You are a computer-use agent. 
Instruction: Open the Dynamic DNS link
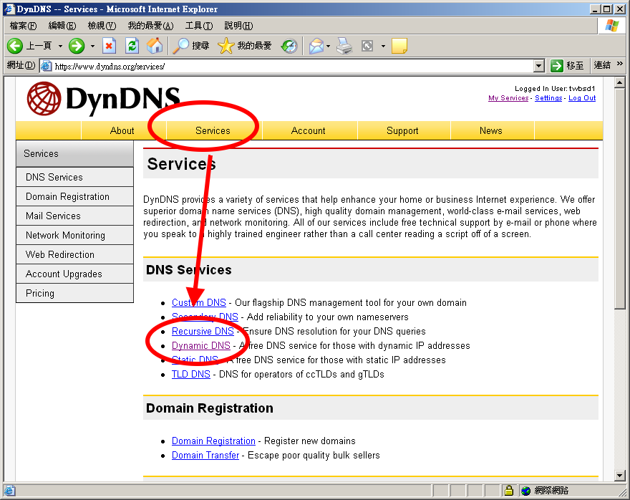tap(201, 345)
